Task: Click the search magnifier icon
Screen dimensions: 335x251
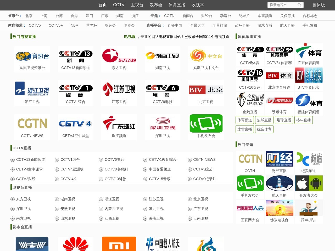Action: click(299, 5)
